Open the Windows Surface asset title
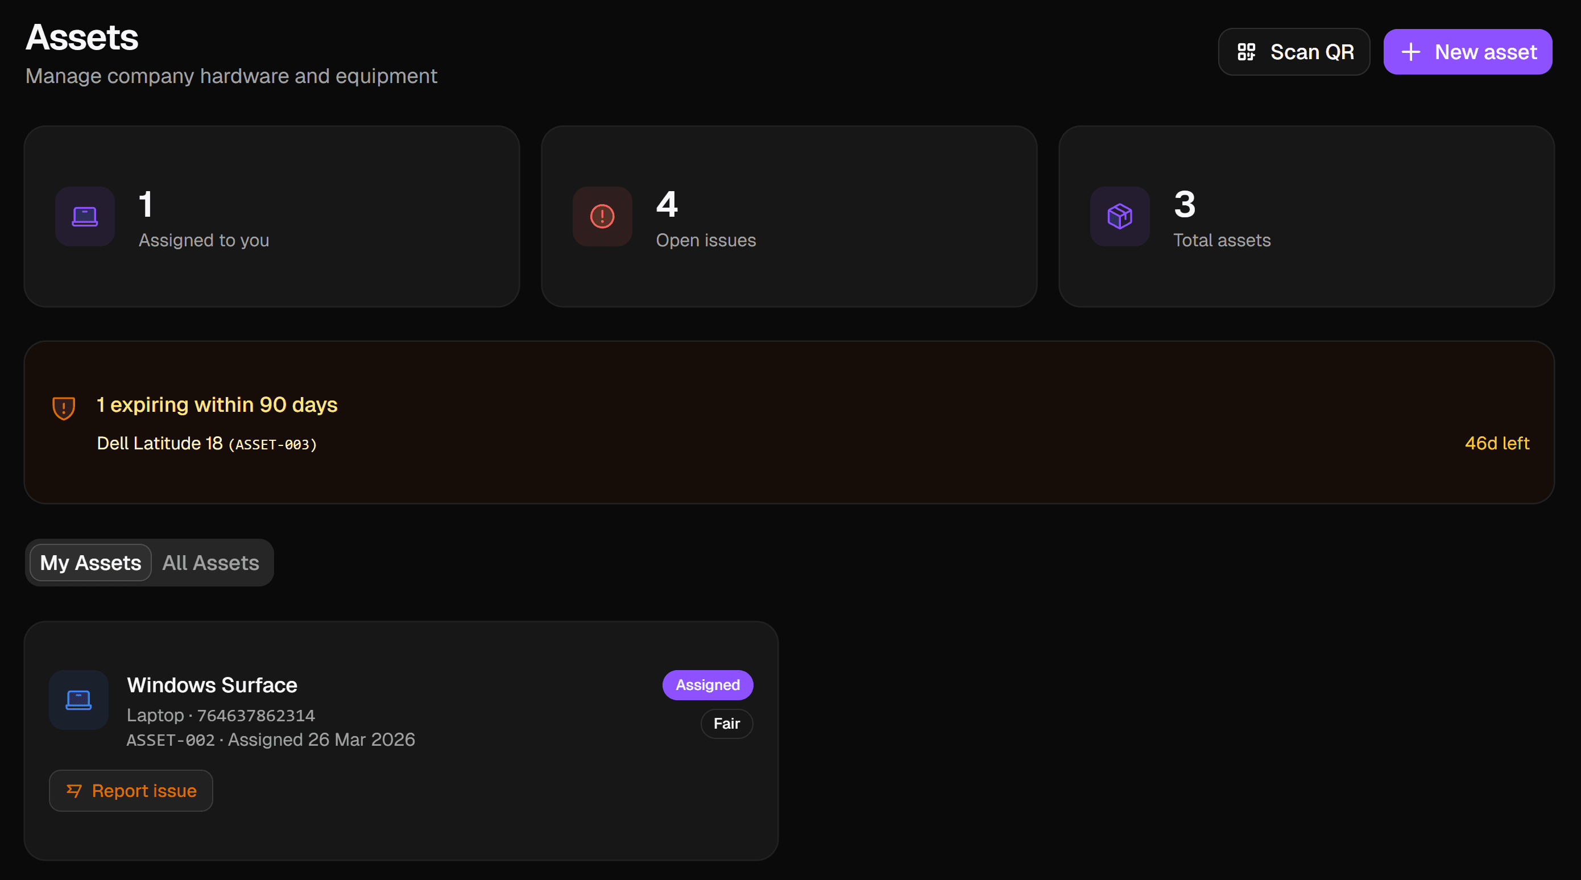Image resolution: width=1581 pixels, height=880 pixels. (x=212, y=685)
